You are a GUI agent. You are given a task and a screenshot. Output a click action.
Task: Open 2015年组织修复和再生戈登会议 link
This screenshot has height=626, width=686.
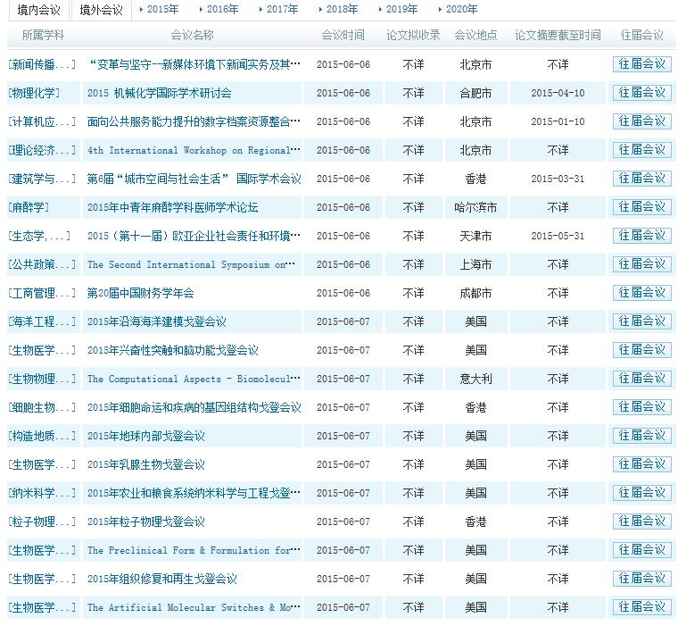pos(161,579)
